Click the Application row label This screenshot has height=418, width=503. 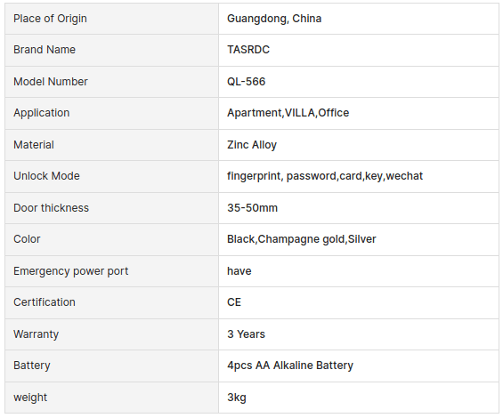pos(41,113)
